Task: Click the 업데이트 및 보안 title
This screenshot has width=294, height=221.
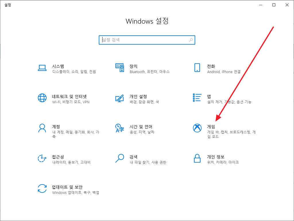Action: pos(67,187)
